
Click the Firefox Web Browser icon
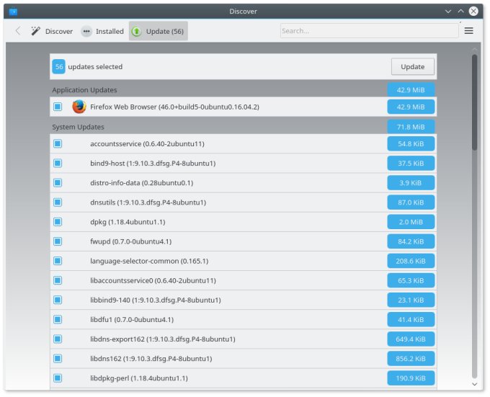[x=79, y=107]
